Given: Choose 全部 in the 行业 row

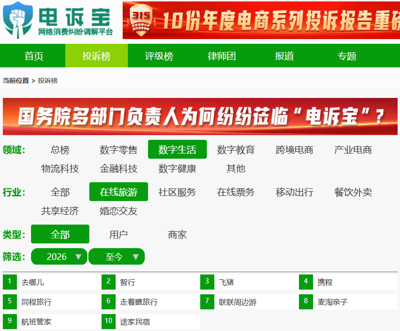Looking at the screenshot, I should point(60,192).
